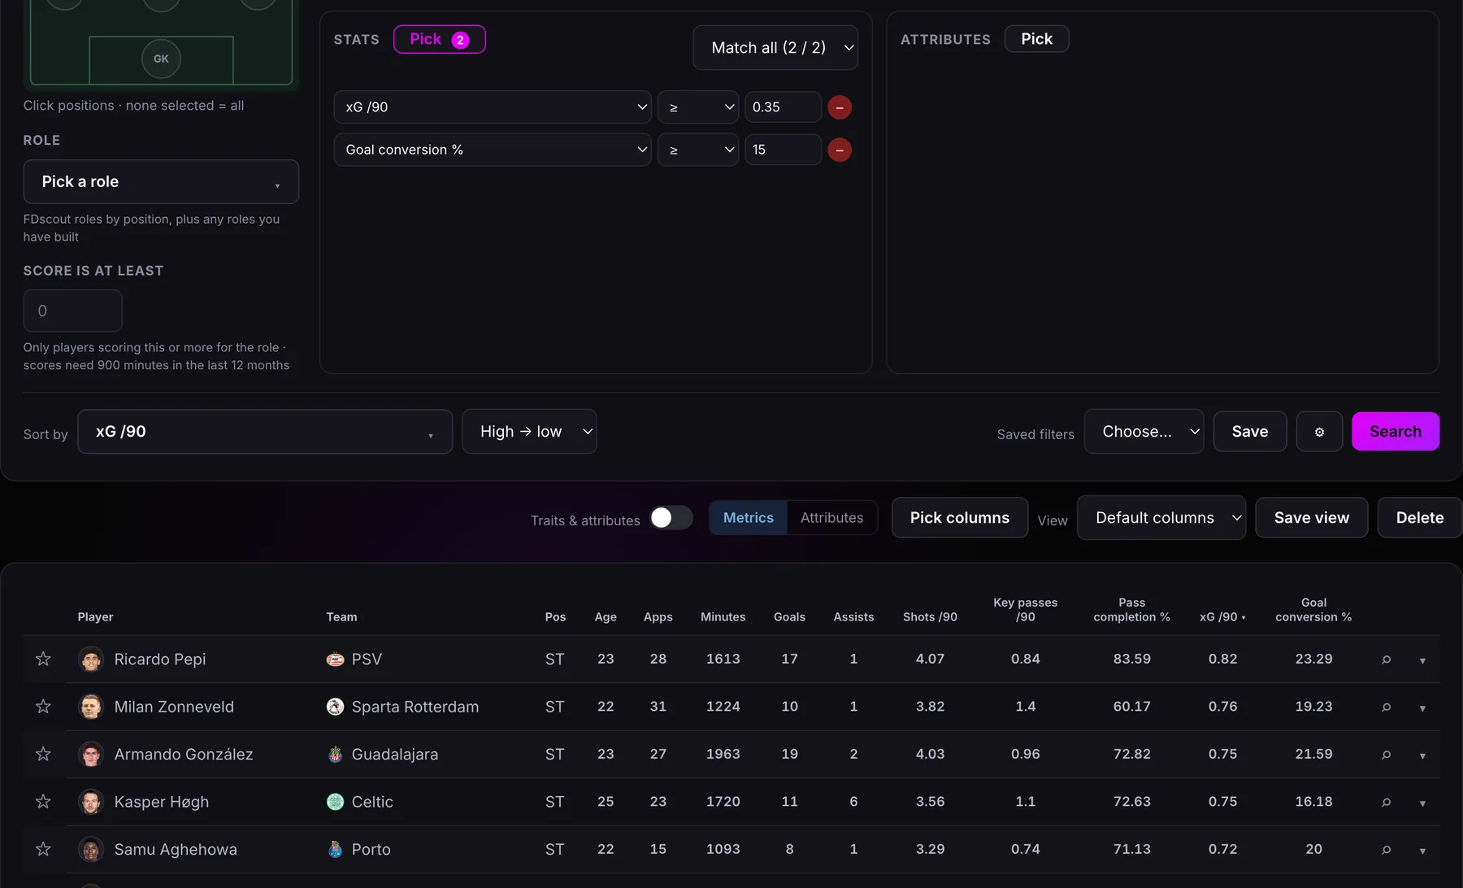This screenshot has width=1463, height=888.
Task: Switch to Attributes tab
Action: (832, 517)
